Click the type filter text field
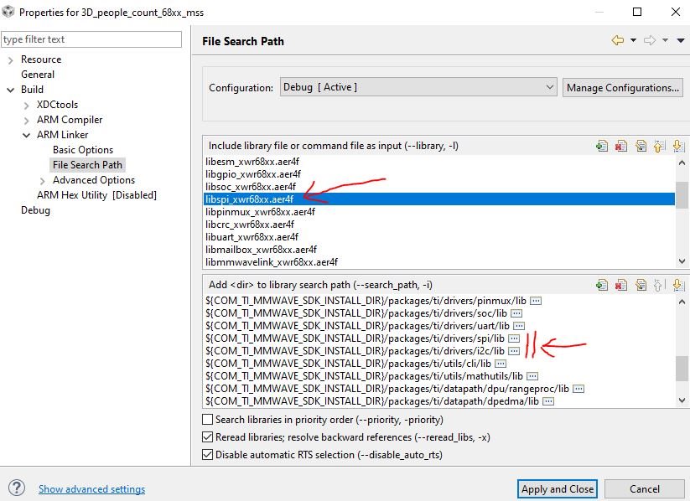This screenshot has width=690, height=501. click(x=91, y=39)
